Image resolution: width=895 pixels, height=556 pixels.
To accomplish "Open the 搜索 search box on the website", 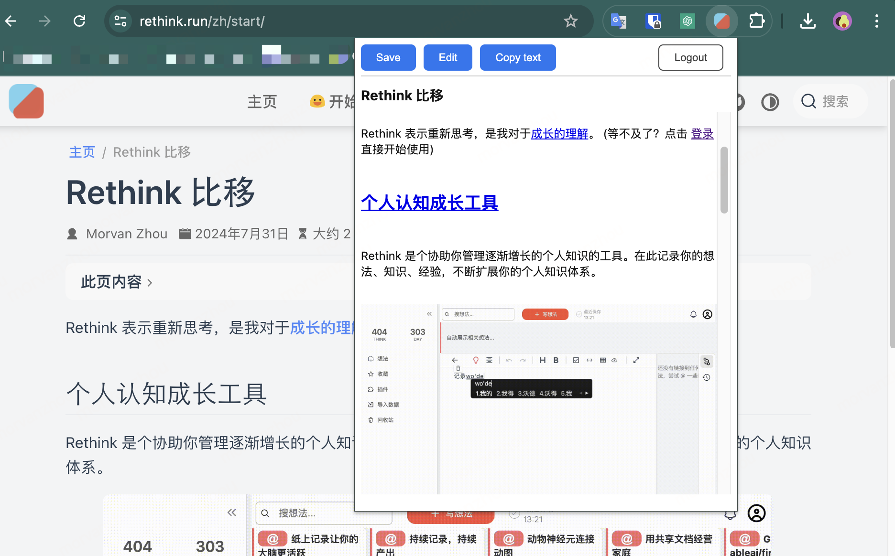I will (x=831, y=101).
